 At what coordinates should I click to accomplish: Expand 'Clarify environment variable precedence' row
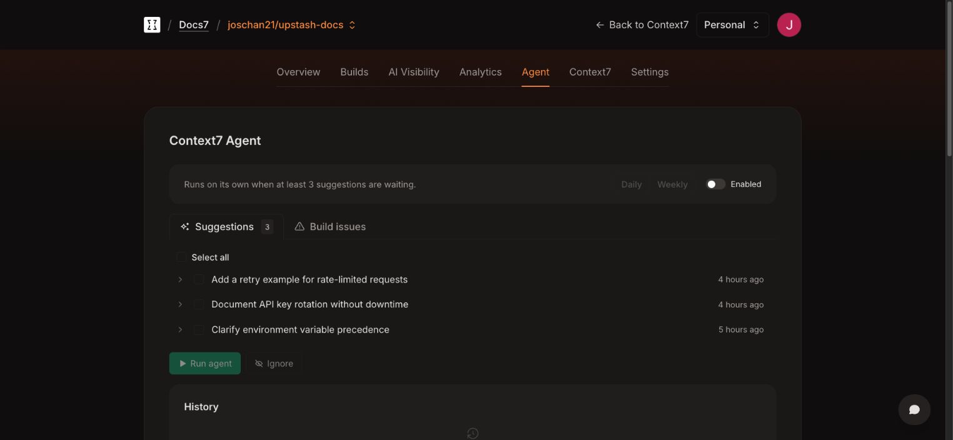pyautogui.click(x=180, y=329)
